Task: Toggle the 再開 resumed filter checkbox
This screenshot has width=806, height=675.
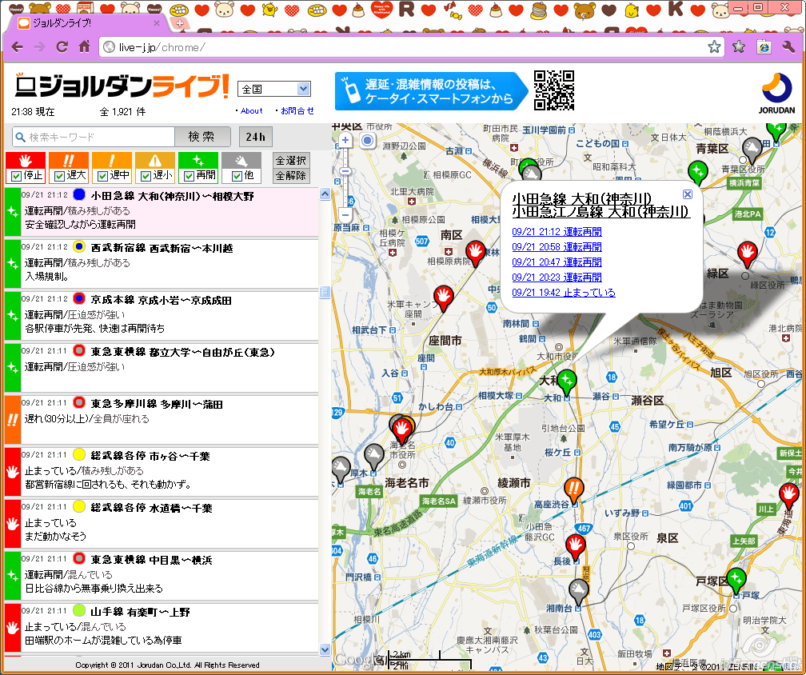Action: tap(189, 176)
